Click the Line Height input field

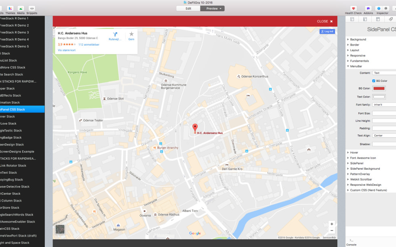coord(384,121)
